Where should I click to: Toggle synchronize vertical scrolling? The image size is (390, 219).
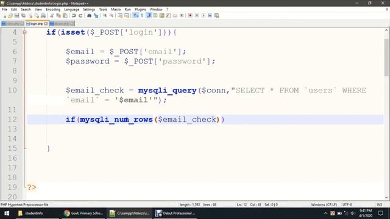pos(120,15)
